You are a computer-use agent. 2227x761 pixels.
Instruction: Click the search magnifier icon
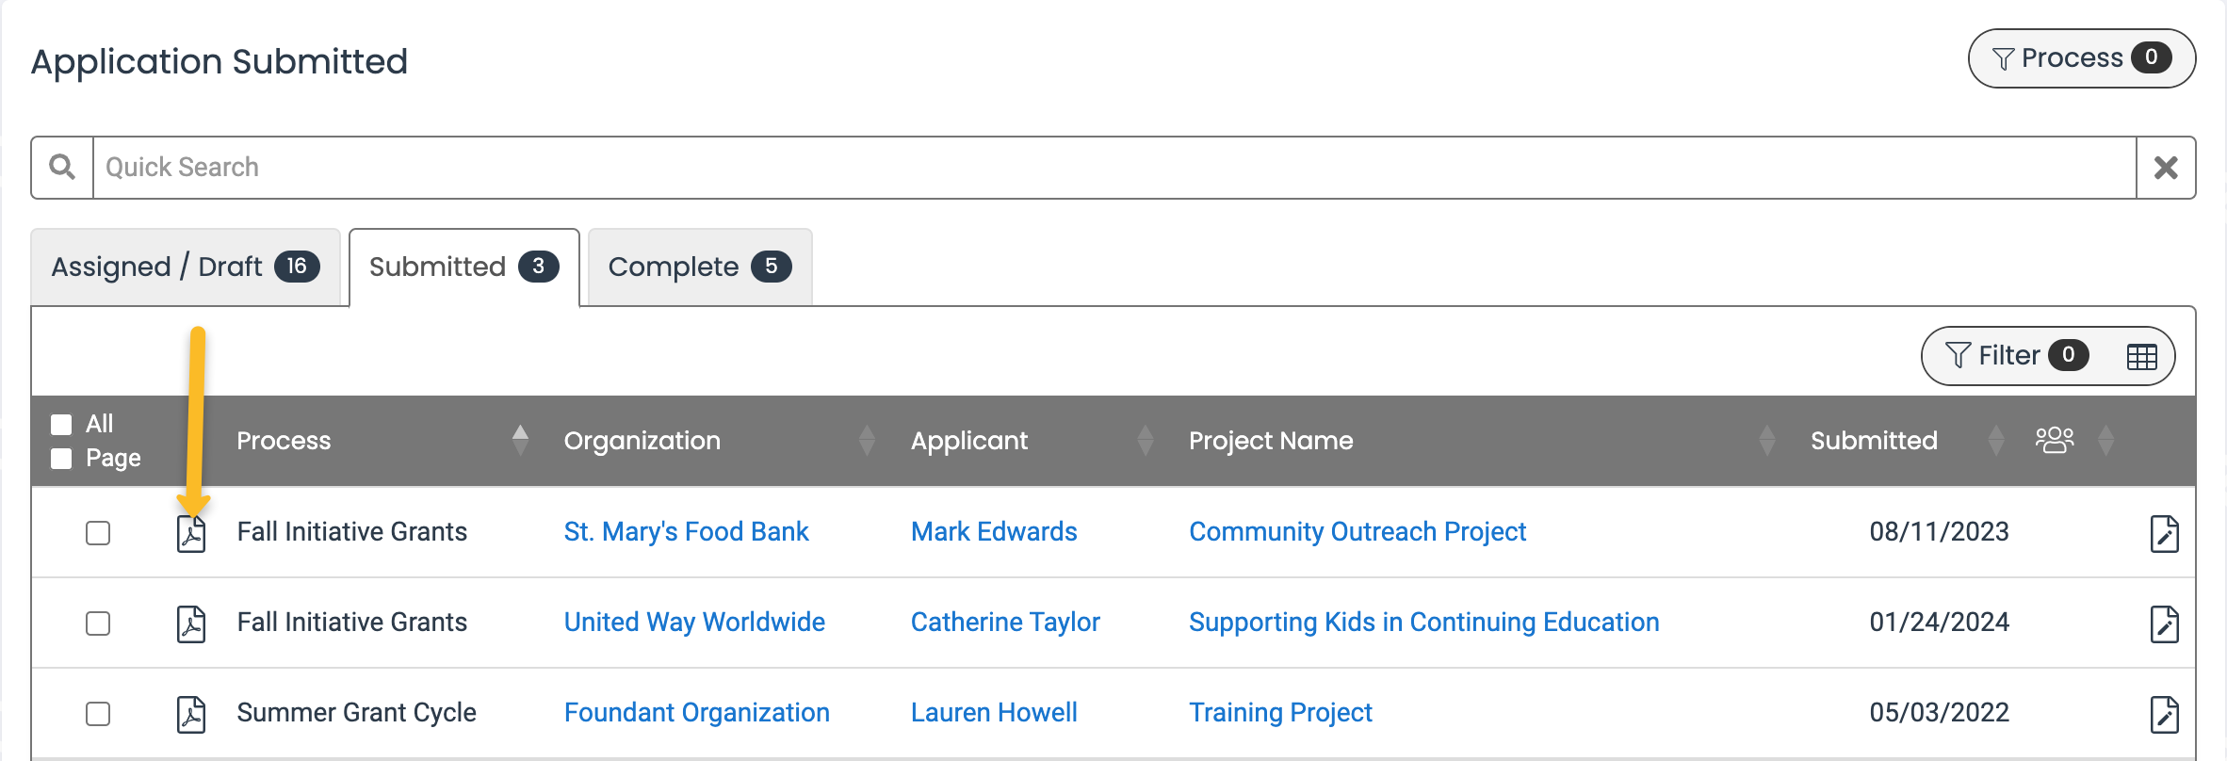pyautogui.click(x=62, y=168)
